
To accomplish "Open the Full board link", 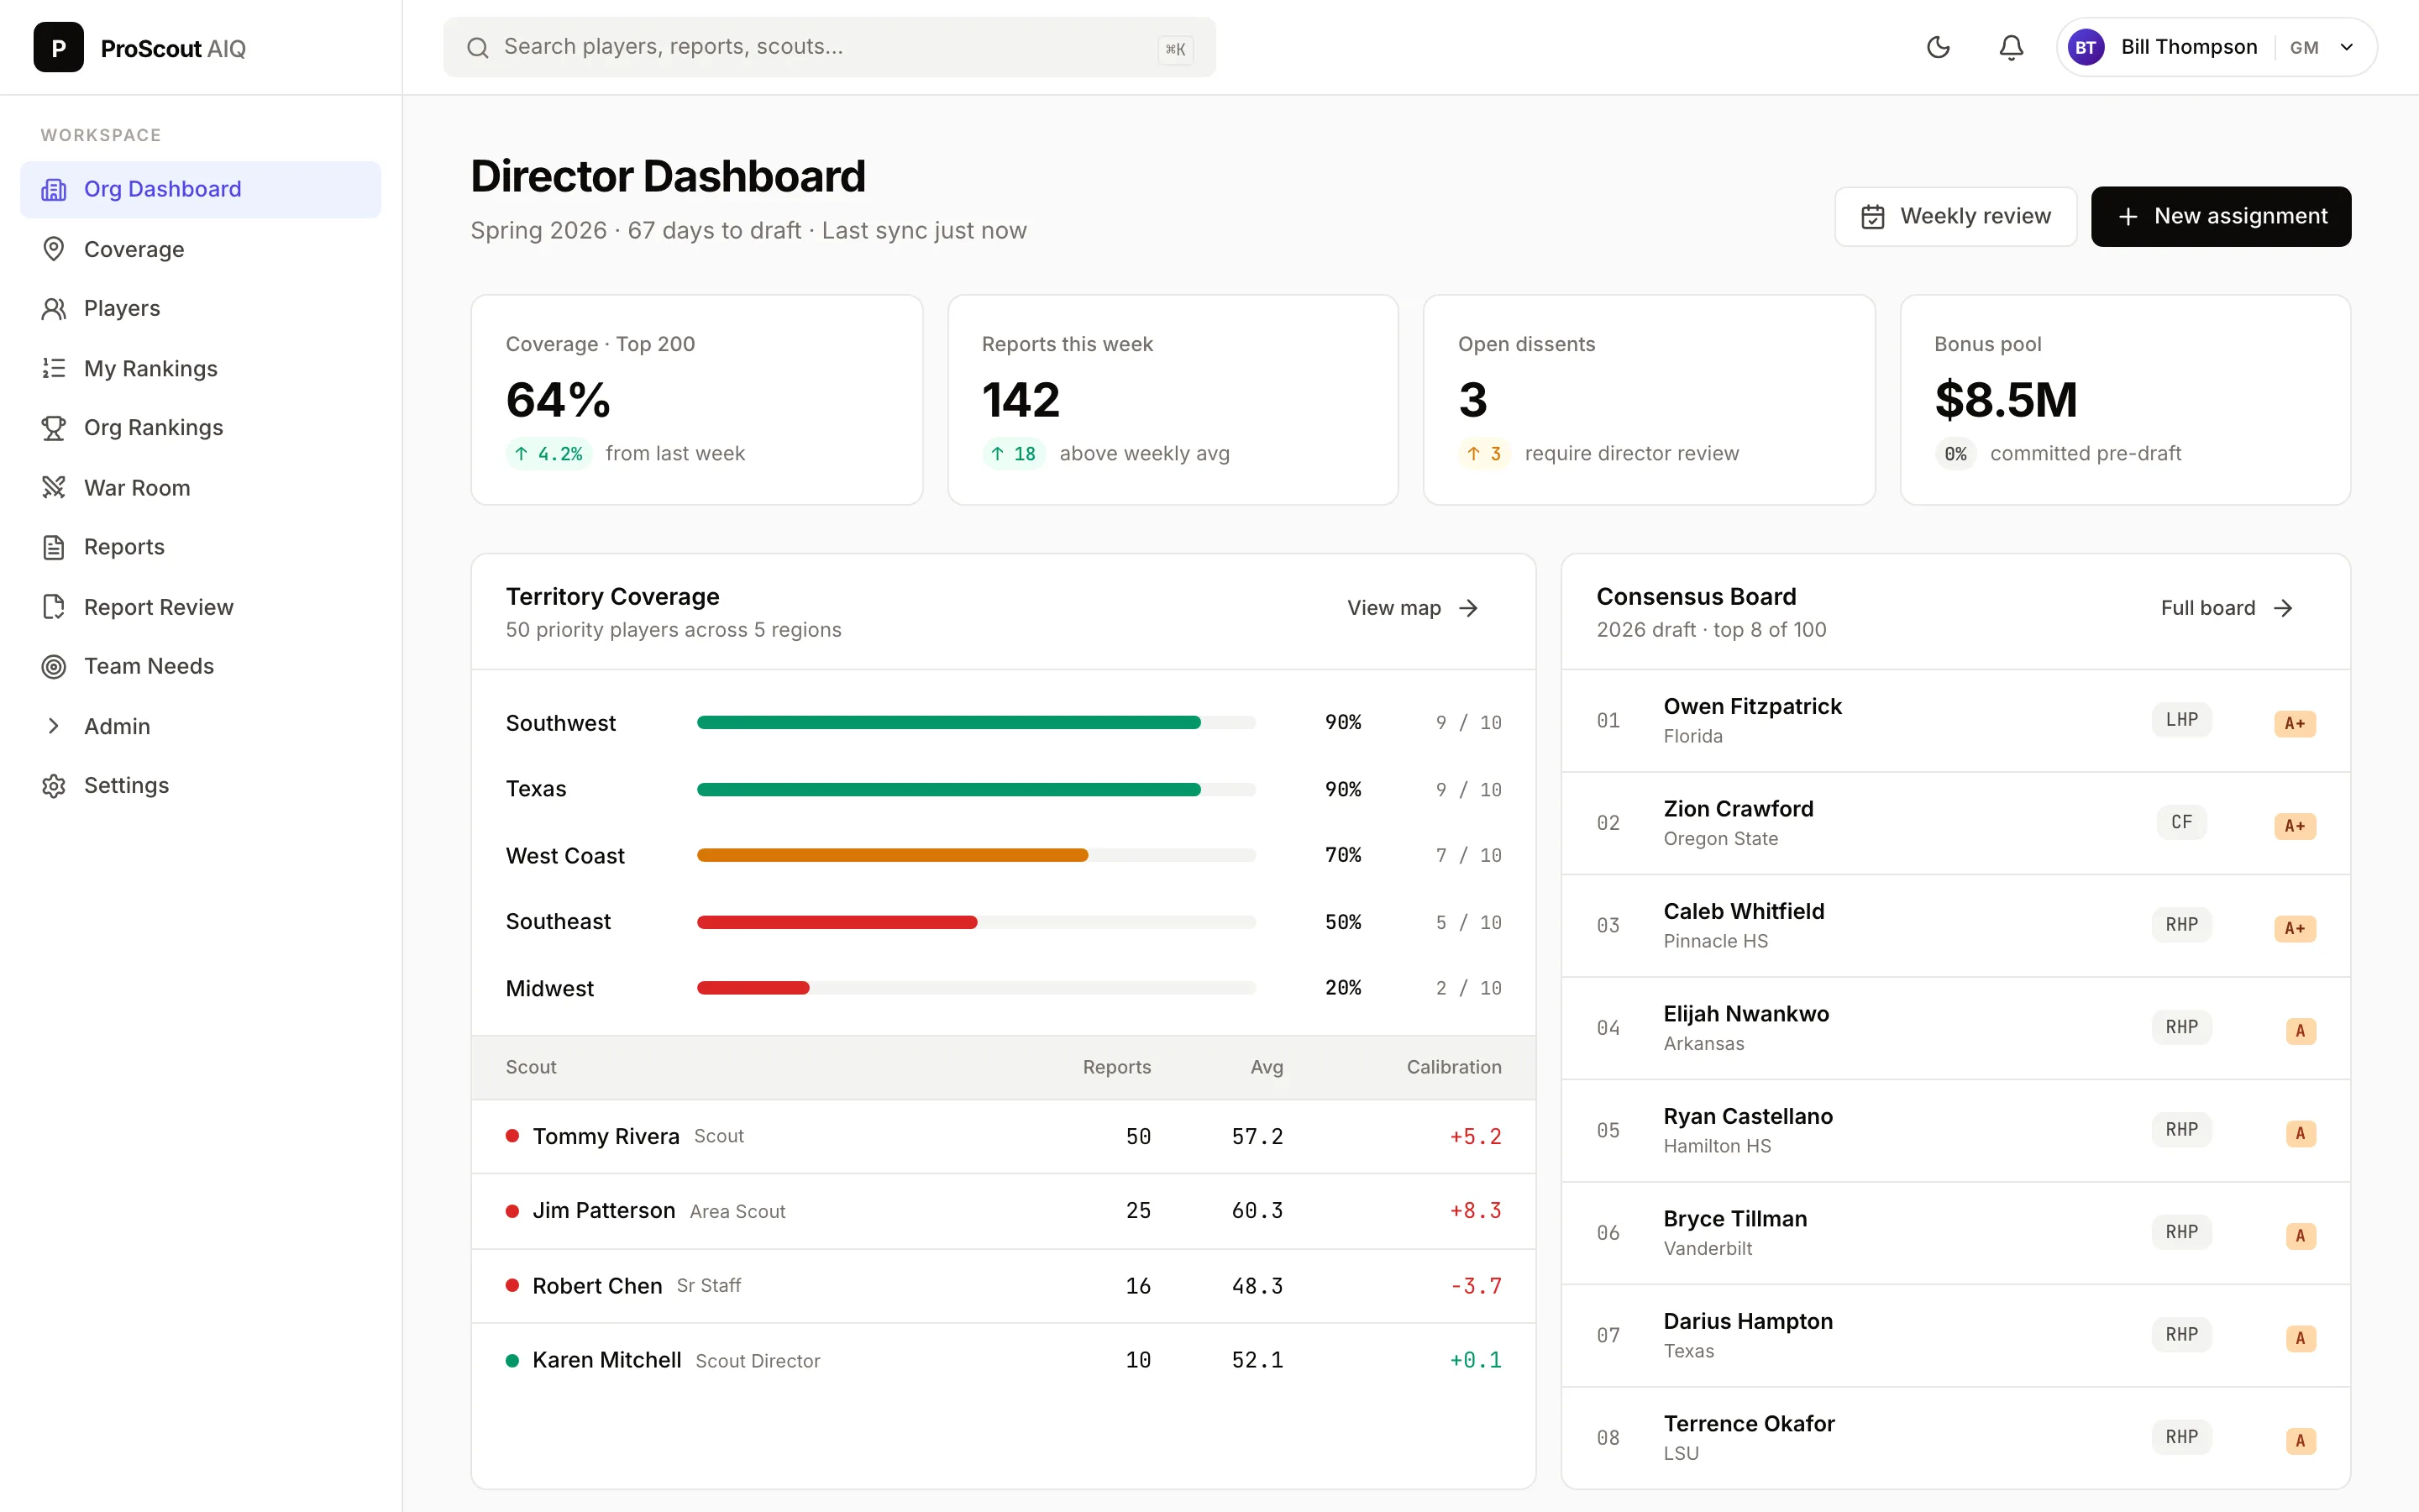I will pos(2227,608).
